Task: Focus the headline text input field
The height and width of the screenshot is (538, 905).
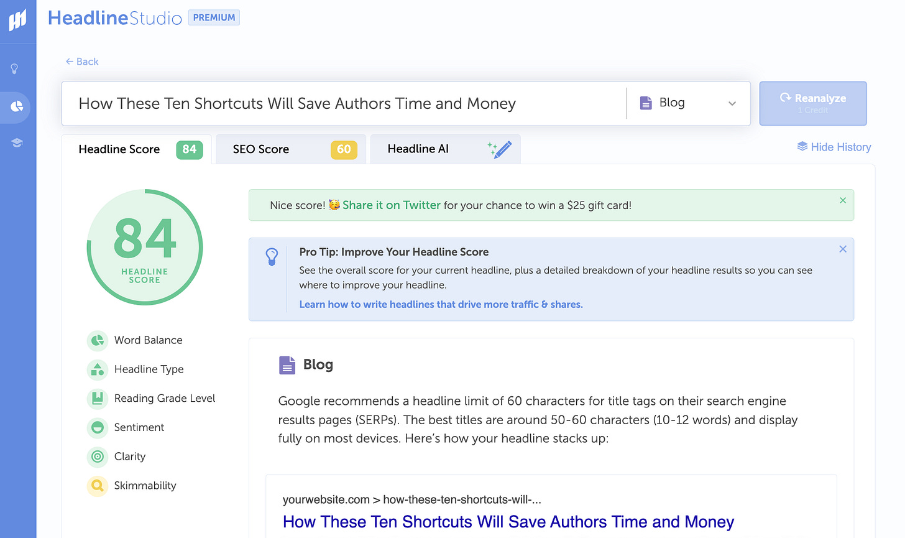Action: click(x=345, y=103)
